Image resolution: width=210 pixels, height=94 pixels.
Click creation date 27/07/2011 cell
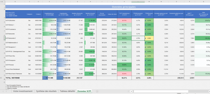[x=38, y=38]
